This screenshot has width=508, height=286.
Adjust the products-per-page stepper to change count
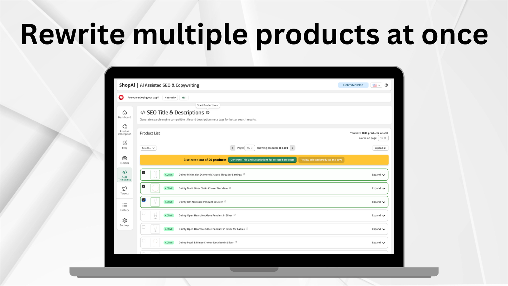[x=383, y=138]
